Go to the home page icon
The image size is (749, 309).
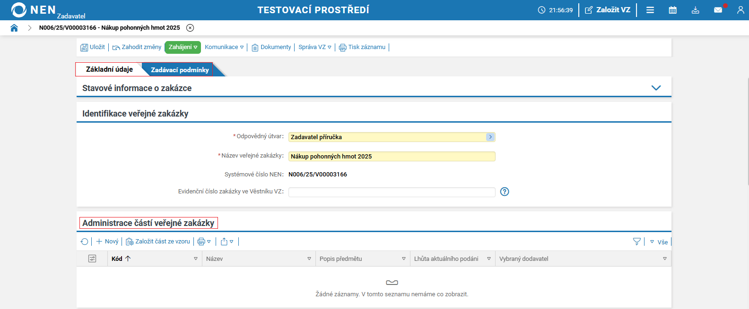tap(14, 28)
